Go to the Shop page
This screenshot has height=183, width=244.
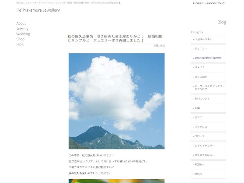pyautogui.click(x=20, y=39)
